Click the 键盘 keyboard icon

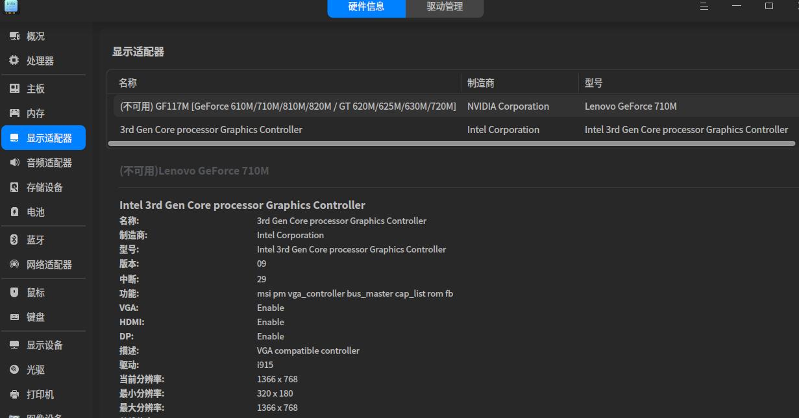pyautogui.click(x=14, y=317)
